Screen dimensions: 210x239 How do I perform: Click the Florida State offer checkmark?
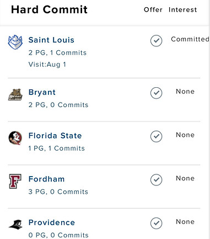coord(156,136)
